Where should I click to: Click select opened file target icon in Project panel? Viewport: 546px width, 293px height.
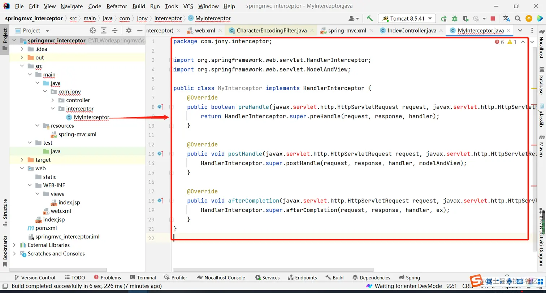click(93, 30)
